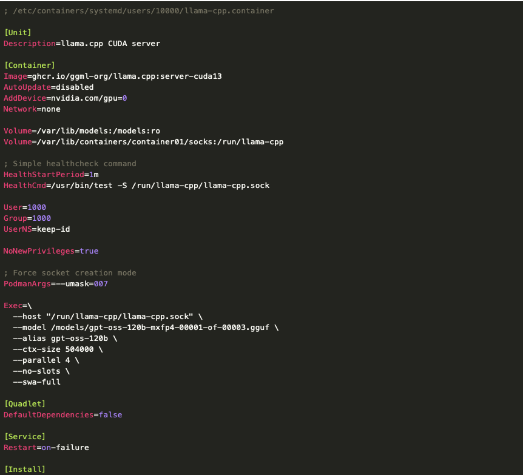523x475 pixels.
Task: Click the [Unit] section header
Action: click(x=18, y=32)
